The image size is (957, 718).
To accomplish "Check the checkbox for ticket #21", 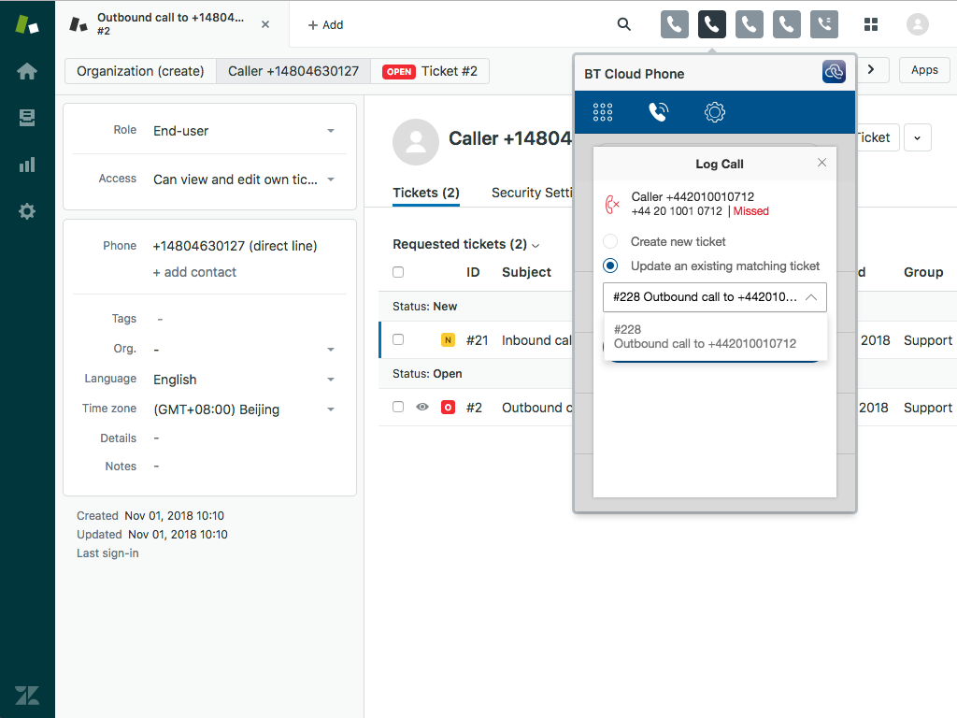I will coord(398,339).
